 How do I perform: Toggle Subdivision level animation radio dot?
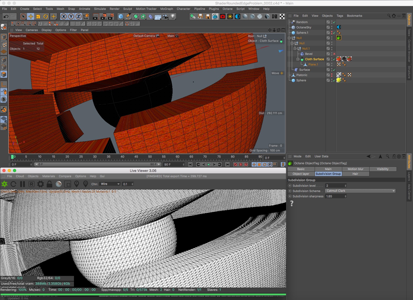(x=290, y=186)
